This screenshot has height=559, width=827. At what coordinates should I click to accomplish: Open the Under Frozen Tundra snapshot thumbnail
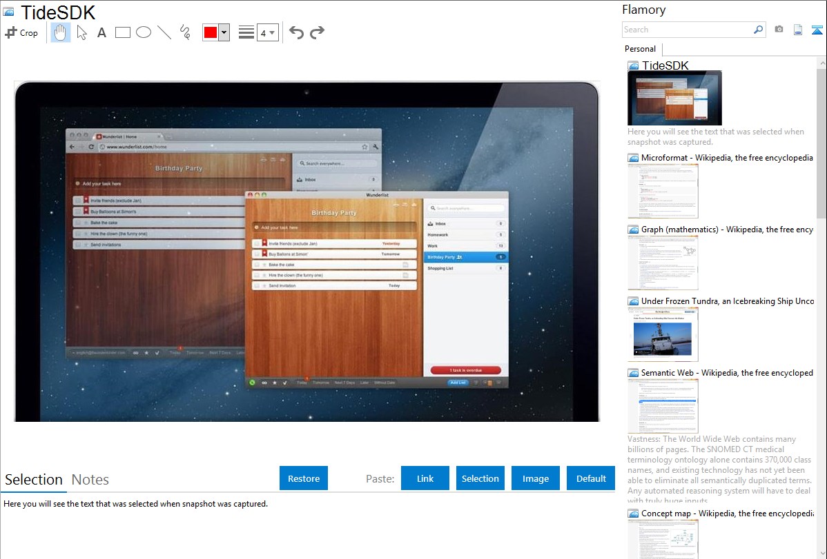coord(663,334)
